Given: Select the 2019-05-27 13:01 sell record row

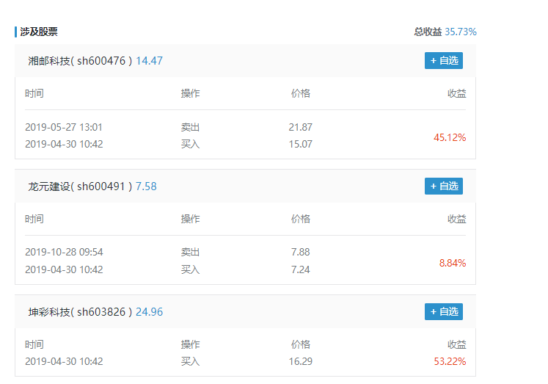Looking at the screenshot, I should pyautogui.click(x=245, y=127).
